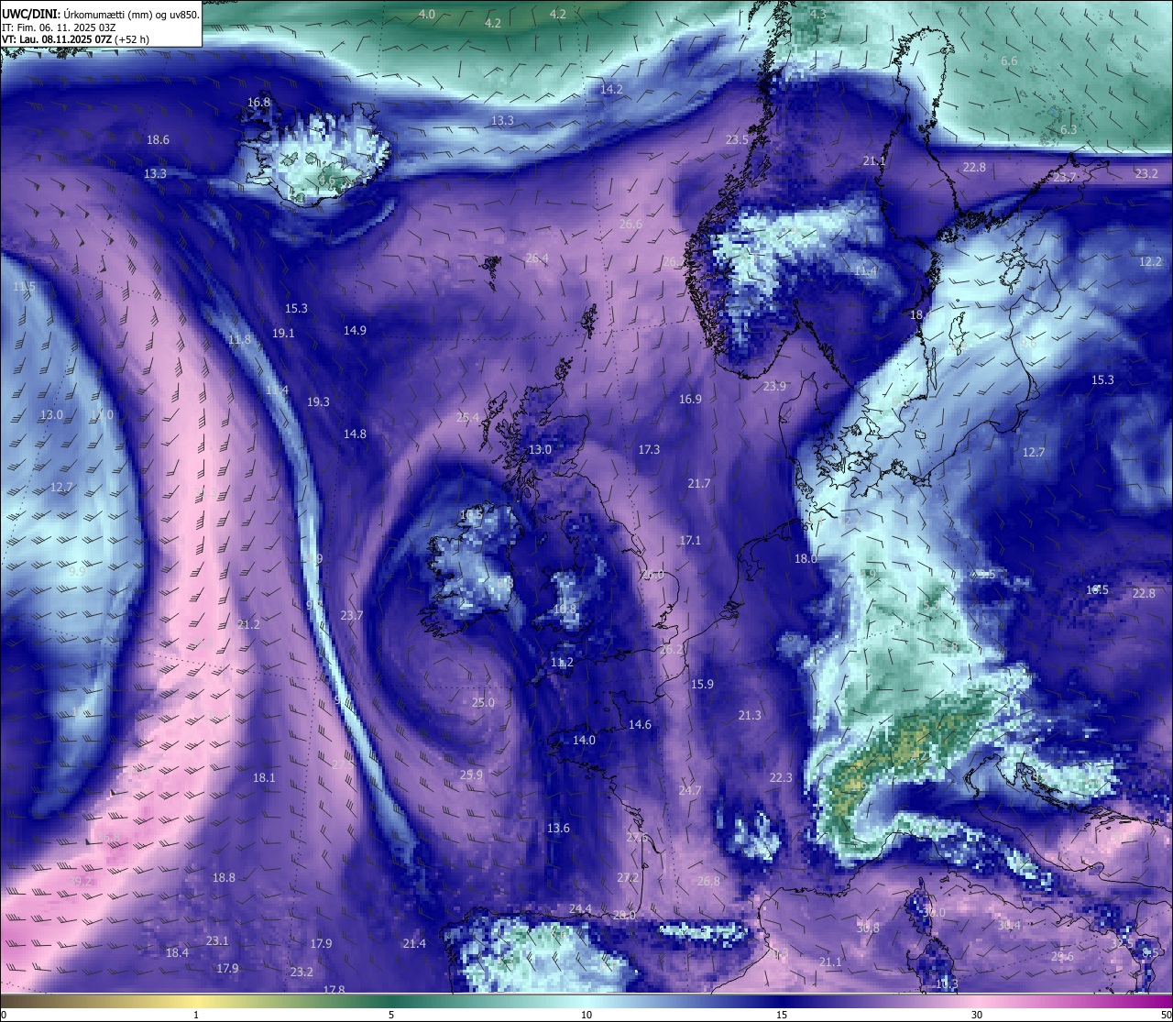This screenshot has height=1022, width=1173.
Task: Click the 25.9 value label
Action: (x=471, y=775)
